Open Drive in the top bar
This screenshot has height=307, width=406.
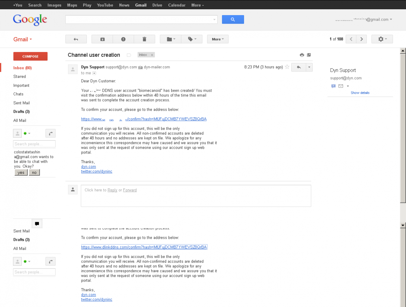[x=157, y=5]
